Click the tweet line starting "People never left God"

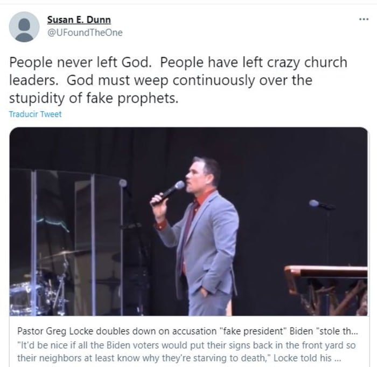point(178,62)
